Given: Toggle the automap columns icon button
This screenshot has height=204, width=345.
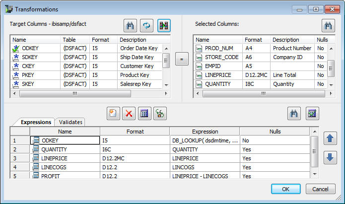Looking at the screenshot, I should 164,26.
